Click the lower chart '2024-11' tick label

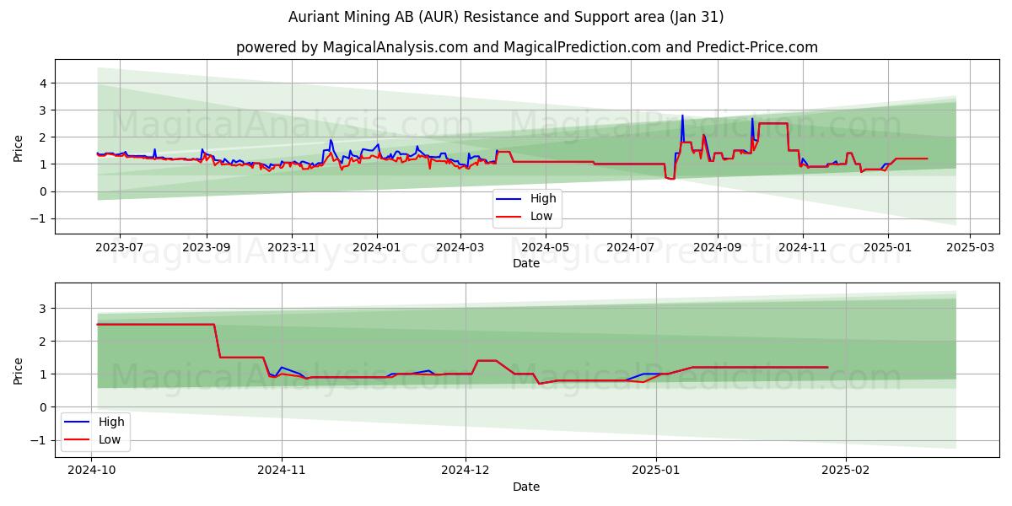click(x=281, y=471)
